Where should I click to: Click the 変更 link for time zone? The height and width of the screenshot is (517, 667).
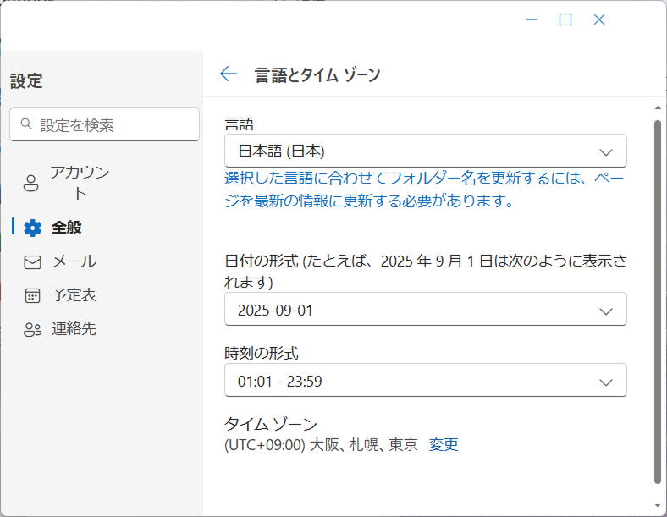pyautogui.click(x=444, y=445)
